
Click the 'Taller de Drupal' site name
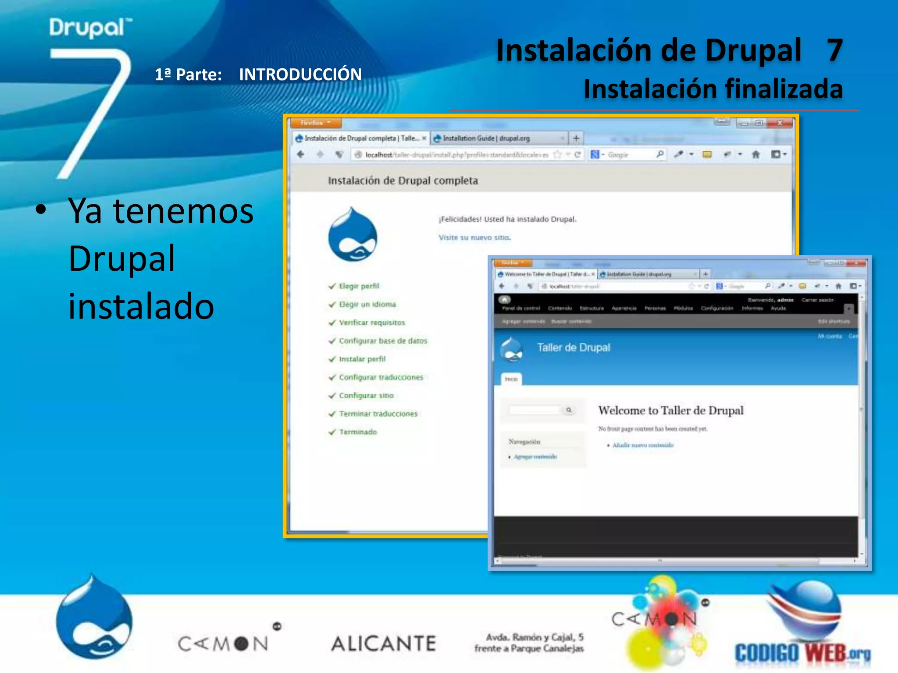(x=574, y=348)
